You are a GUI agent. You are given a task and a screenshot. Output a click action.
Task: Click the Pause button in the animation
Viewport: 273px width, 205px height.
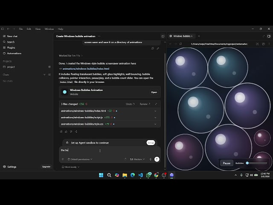tap(227, 163)
